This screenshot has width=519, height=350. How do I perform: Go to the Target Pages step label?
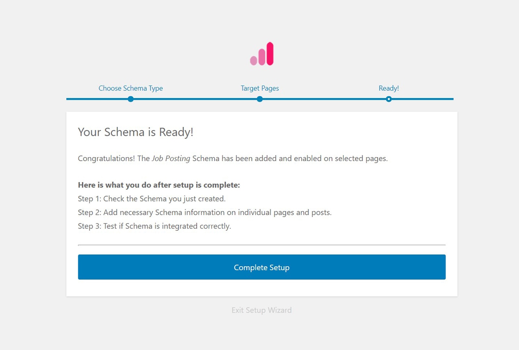coord(259,88)
